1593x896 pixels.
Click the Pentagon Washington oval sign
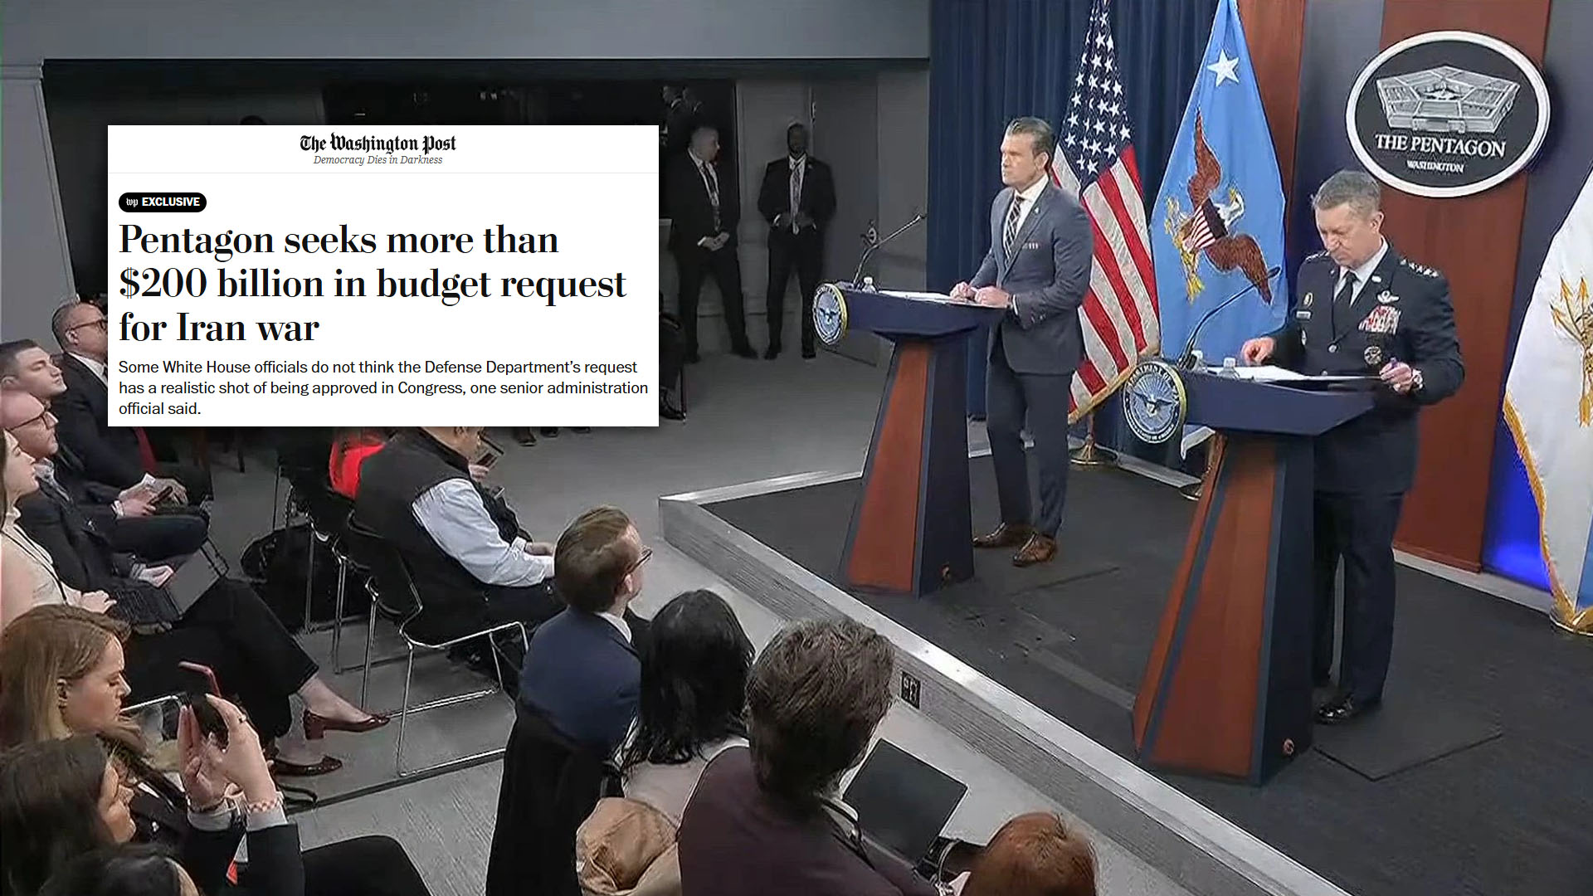1447,114
